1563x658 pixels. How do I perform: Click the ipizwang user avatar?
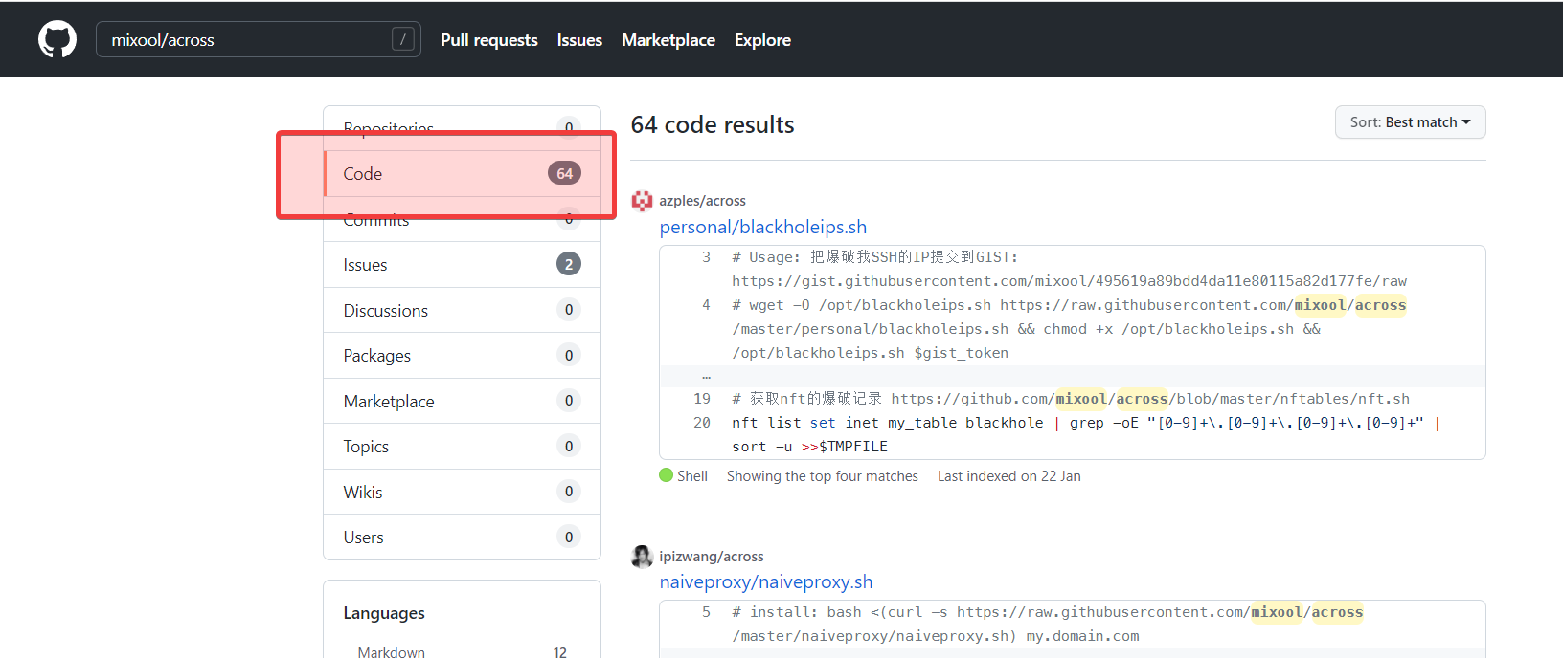[x=642, y=557]
